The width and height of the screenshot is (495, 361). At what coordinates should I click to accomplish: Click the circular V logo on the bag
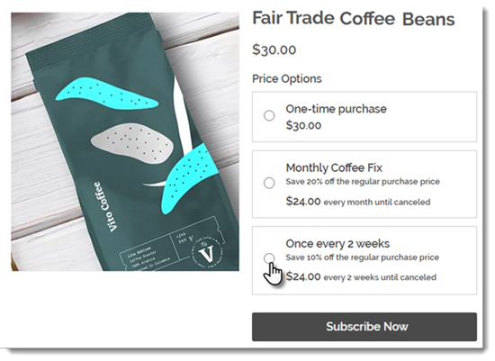[x=207, y=253]
